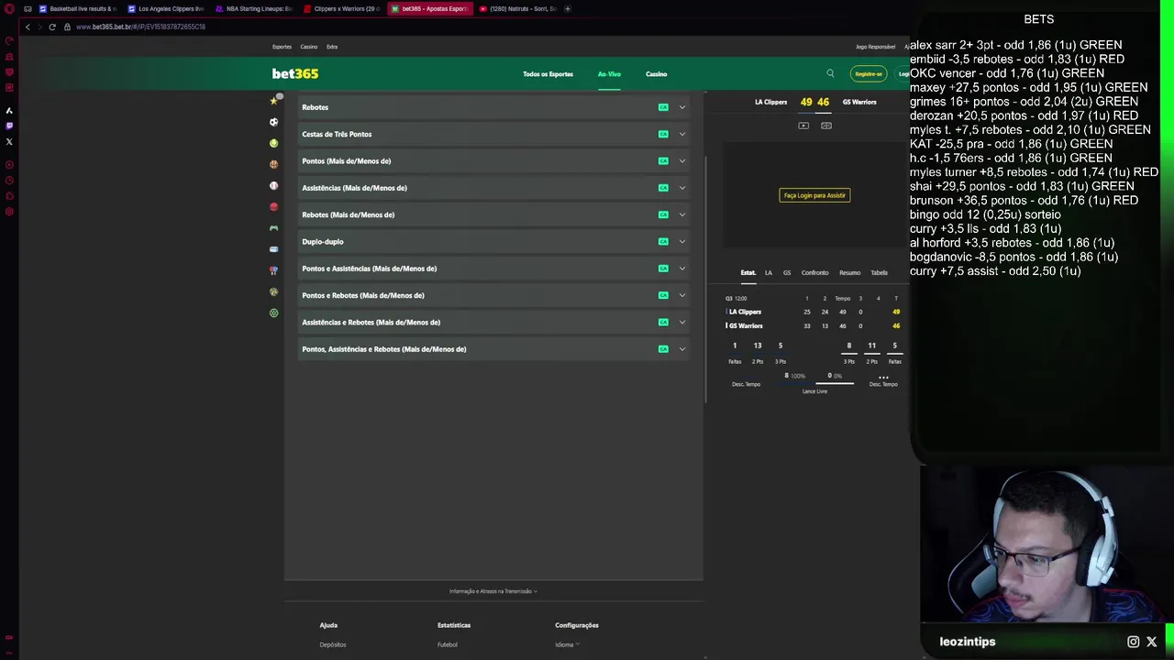Image resolution: width=1174 pixels, height=660 pixels.
Task: Select the Confronto tab
Action: tap(814, 272)
